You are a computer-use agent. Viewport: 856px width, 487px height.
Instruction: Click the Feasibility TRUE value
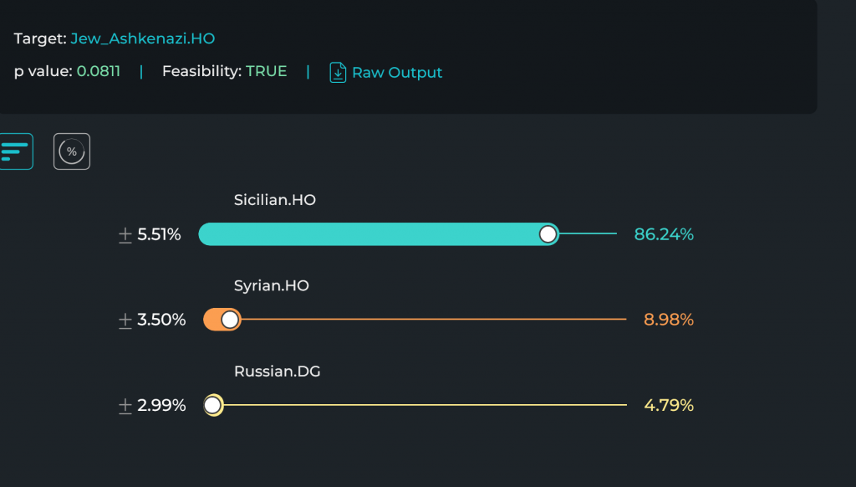[266, 71]
